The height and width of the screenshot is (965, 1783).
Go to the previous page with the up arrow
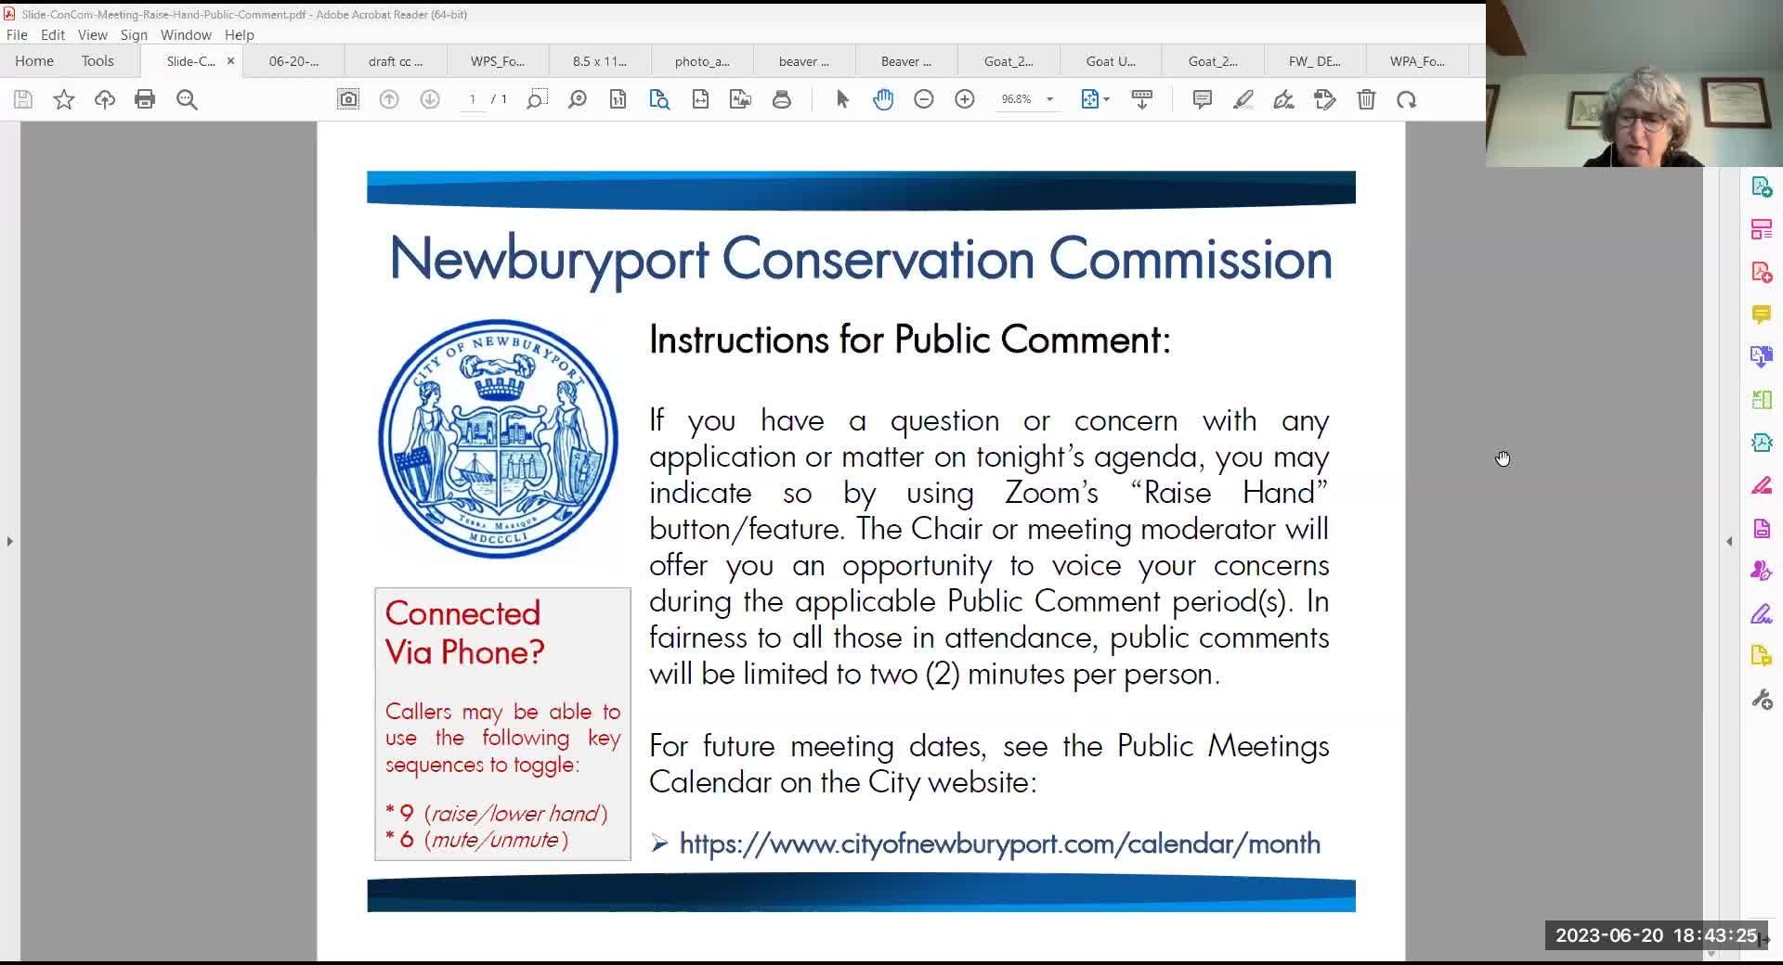pos(389,99)
